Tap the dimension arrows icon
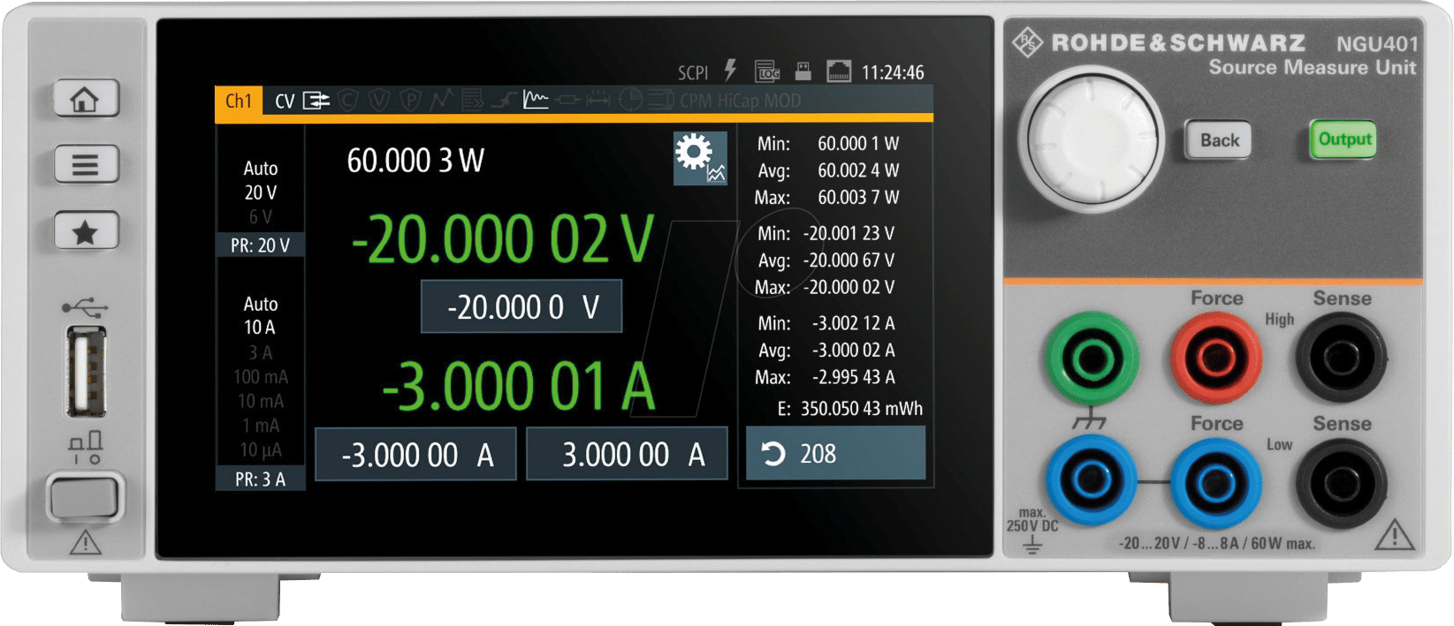 598,101
